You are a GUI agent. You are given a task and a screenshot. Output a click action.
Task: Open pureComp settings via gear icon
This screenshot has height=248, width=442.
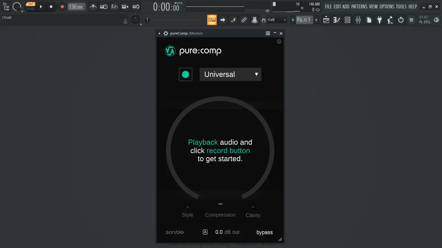click(279, 41)
